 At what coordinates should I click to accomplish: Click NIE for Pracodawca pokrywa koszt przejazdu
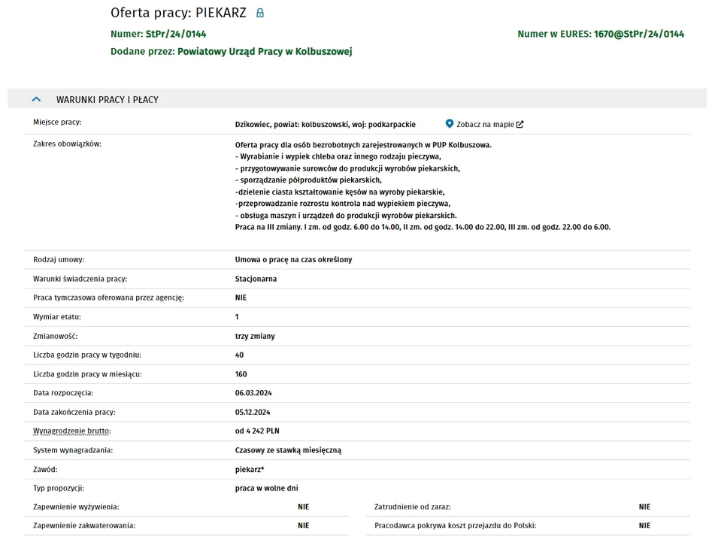[x=645, y=525]
